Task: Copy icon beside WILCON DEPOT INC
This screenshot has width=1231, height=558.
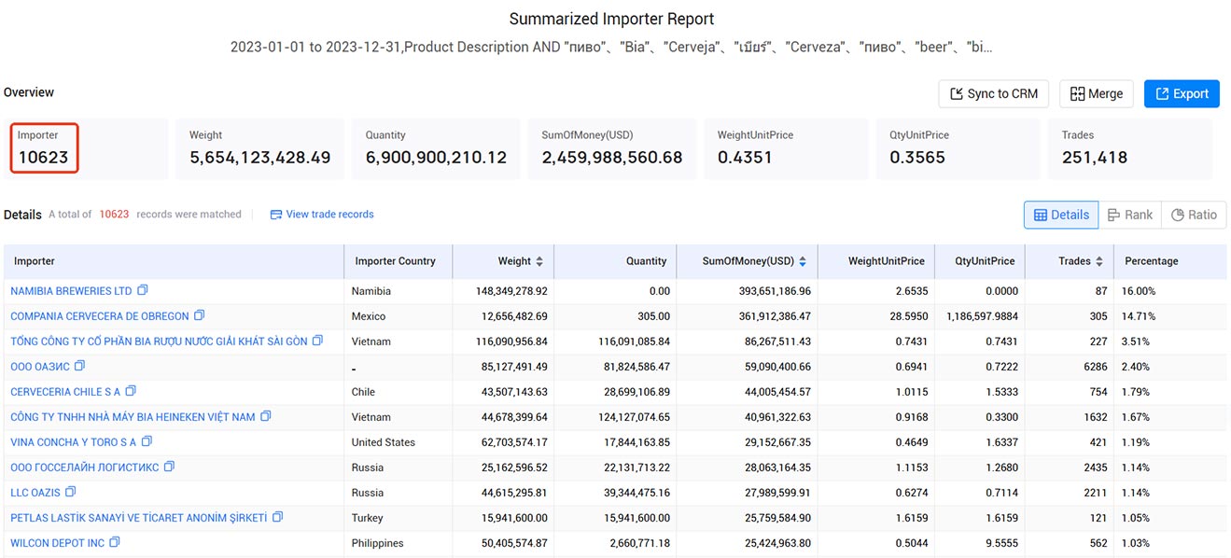Action: tap(115, 542)
